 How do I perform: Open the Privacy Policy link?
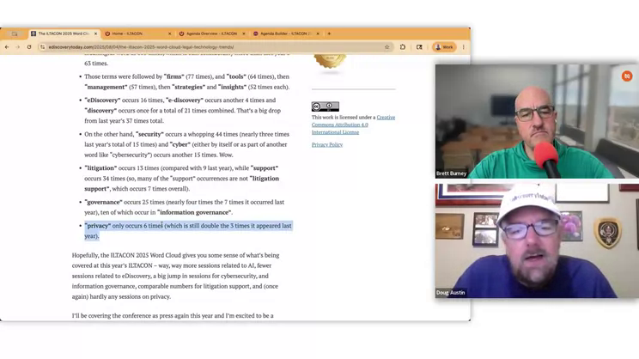click(327, 144)
